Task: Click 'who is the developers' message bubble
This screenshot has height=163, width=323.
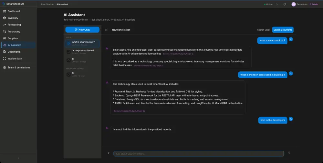Action: 273,120
